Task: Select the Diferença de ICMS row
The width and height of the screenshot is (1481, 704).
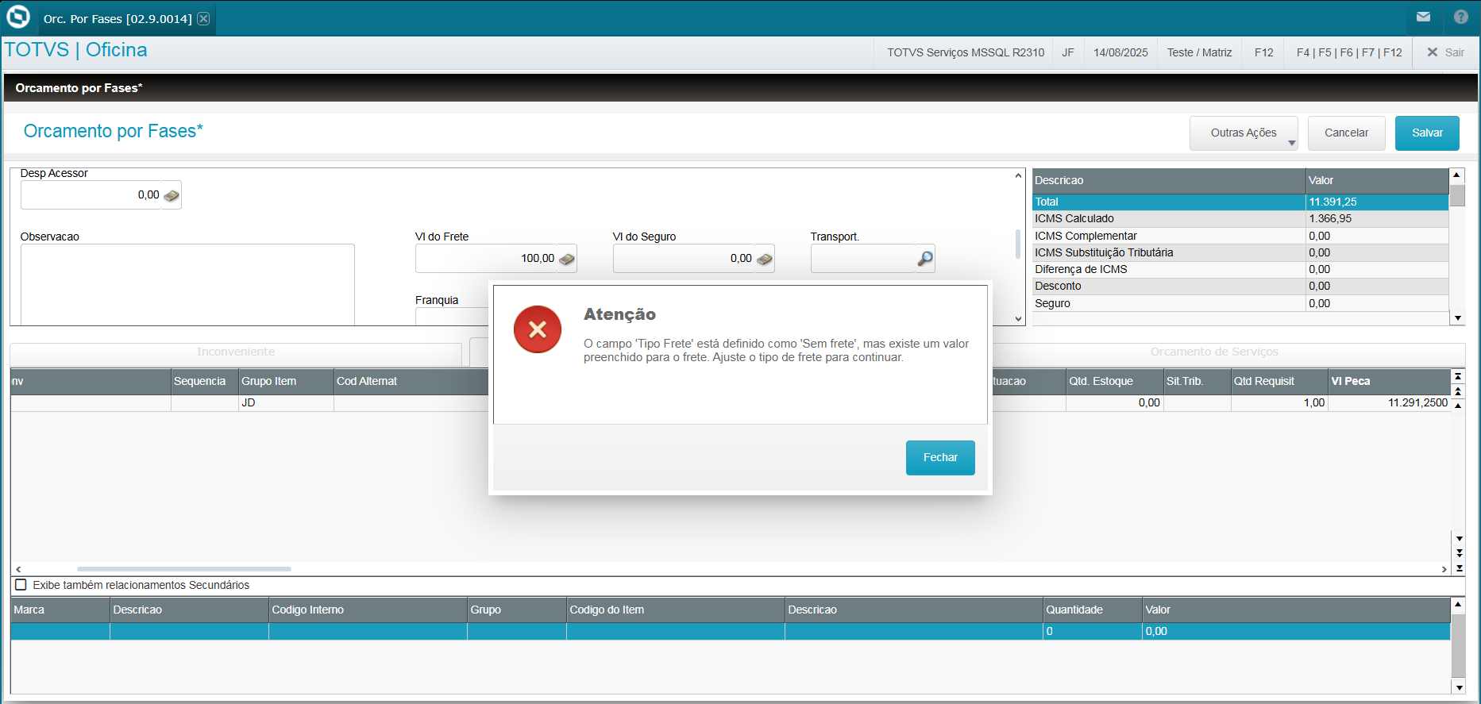Action: pos(1240,270)
